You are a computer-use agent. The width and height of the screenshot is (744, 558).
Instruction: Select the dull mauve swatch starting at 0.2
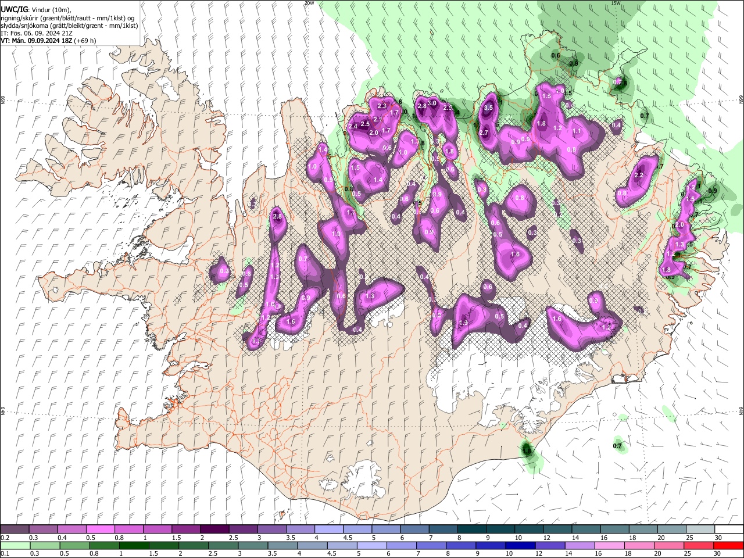pyautogui.click(x=15, y=530)
